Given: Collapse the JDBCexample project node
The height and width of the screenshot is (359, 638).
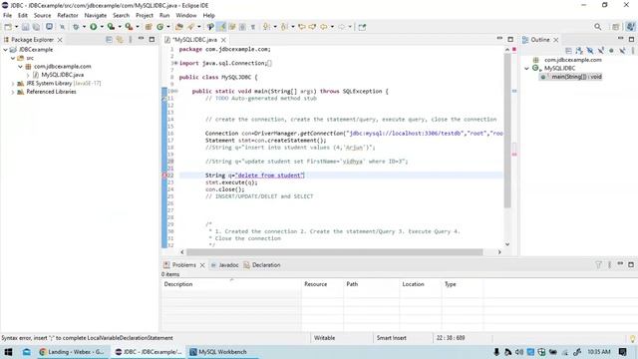Looking at the screenshot, I should click(5, 49).
